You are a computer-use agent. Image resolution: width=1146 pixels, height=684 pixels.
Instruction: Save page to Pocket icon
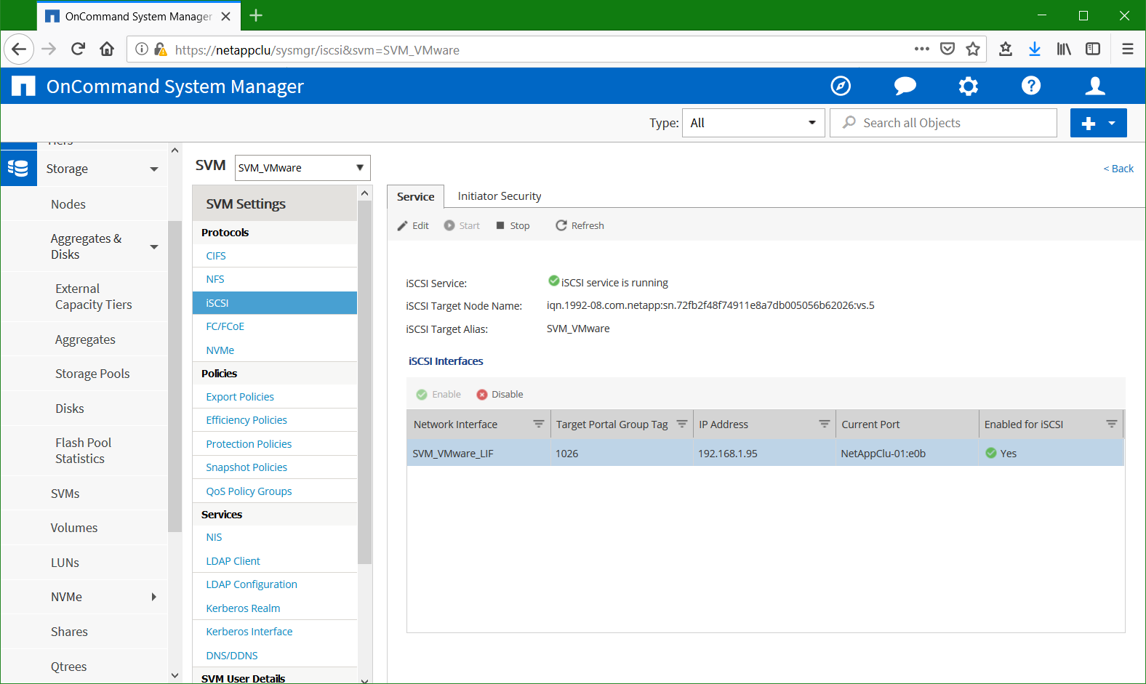pos(947,49)
